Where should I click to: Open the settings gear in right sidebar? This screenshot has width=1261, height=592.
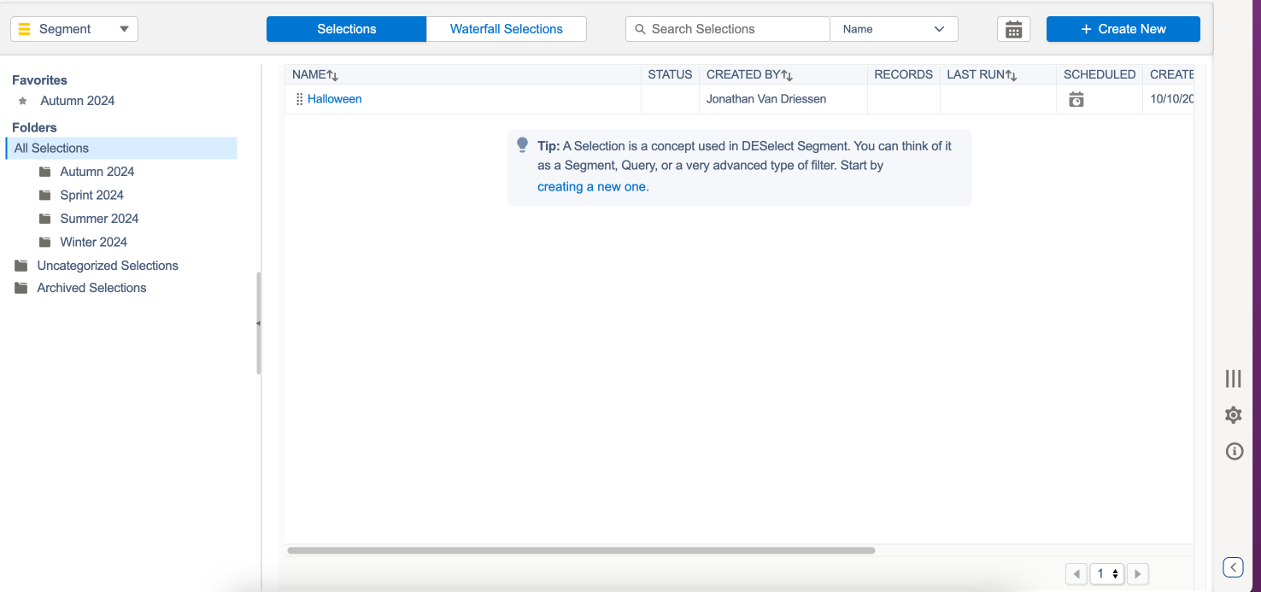(x=1233, y=415)
